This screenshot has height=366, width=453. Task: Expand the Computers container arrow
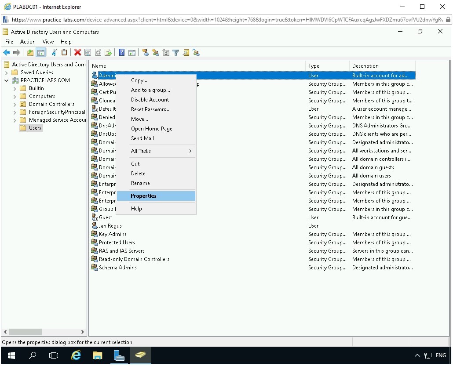pyautogui.click(x=15, y=96)
